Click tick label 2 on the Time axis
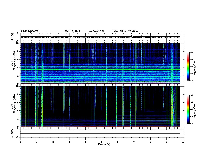The image size is (206, 159). pos(53,142)
